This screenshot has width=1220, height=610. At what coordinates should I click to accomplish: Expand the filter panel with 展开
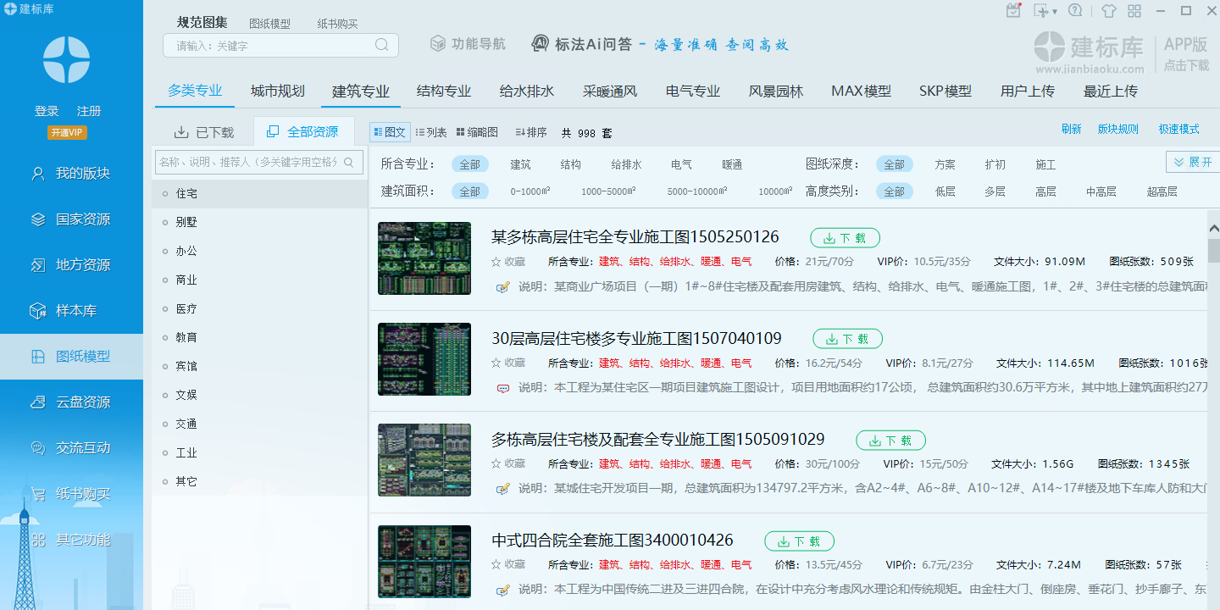[1192, 162]
